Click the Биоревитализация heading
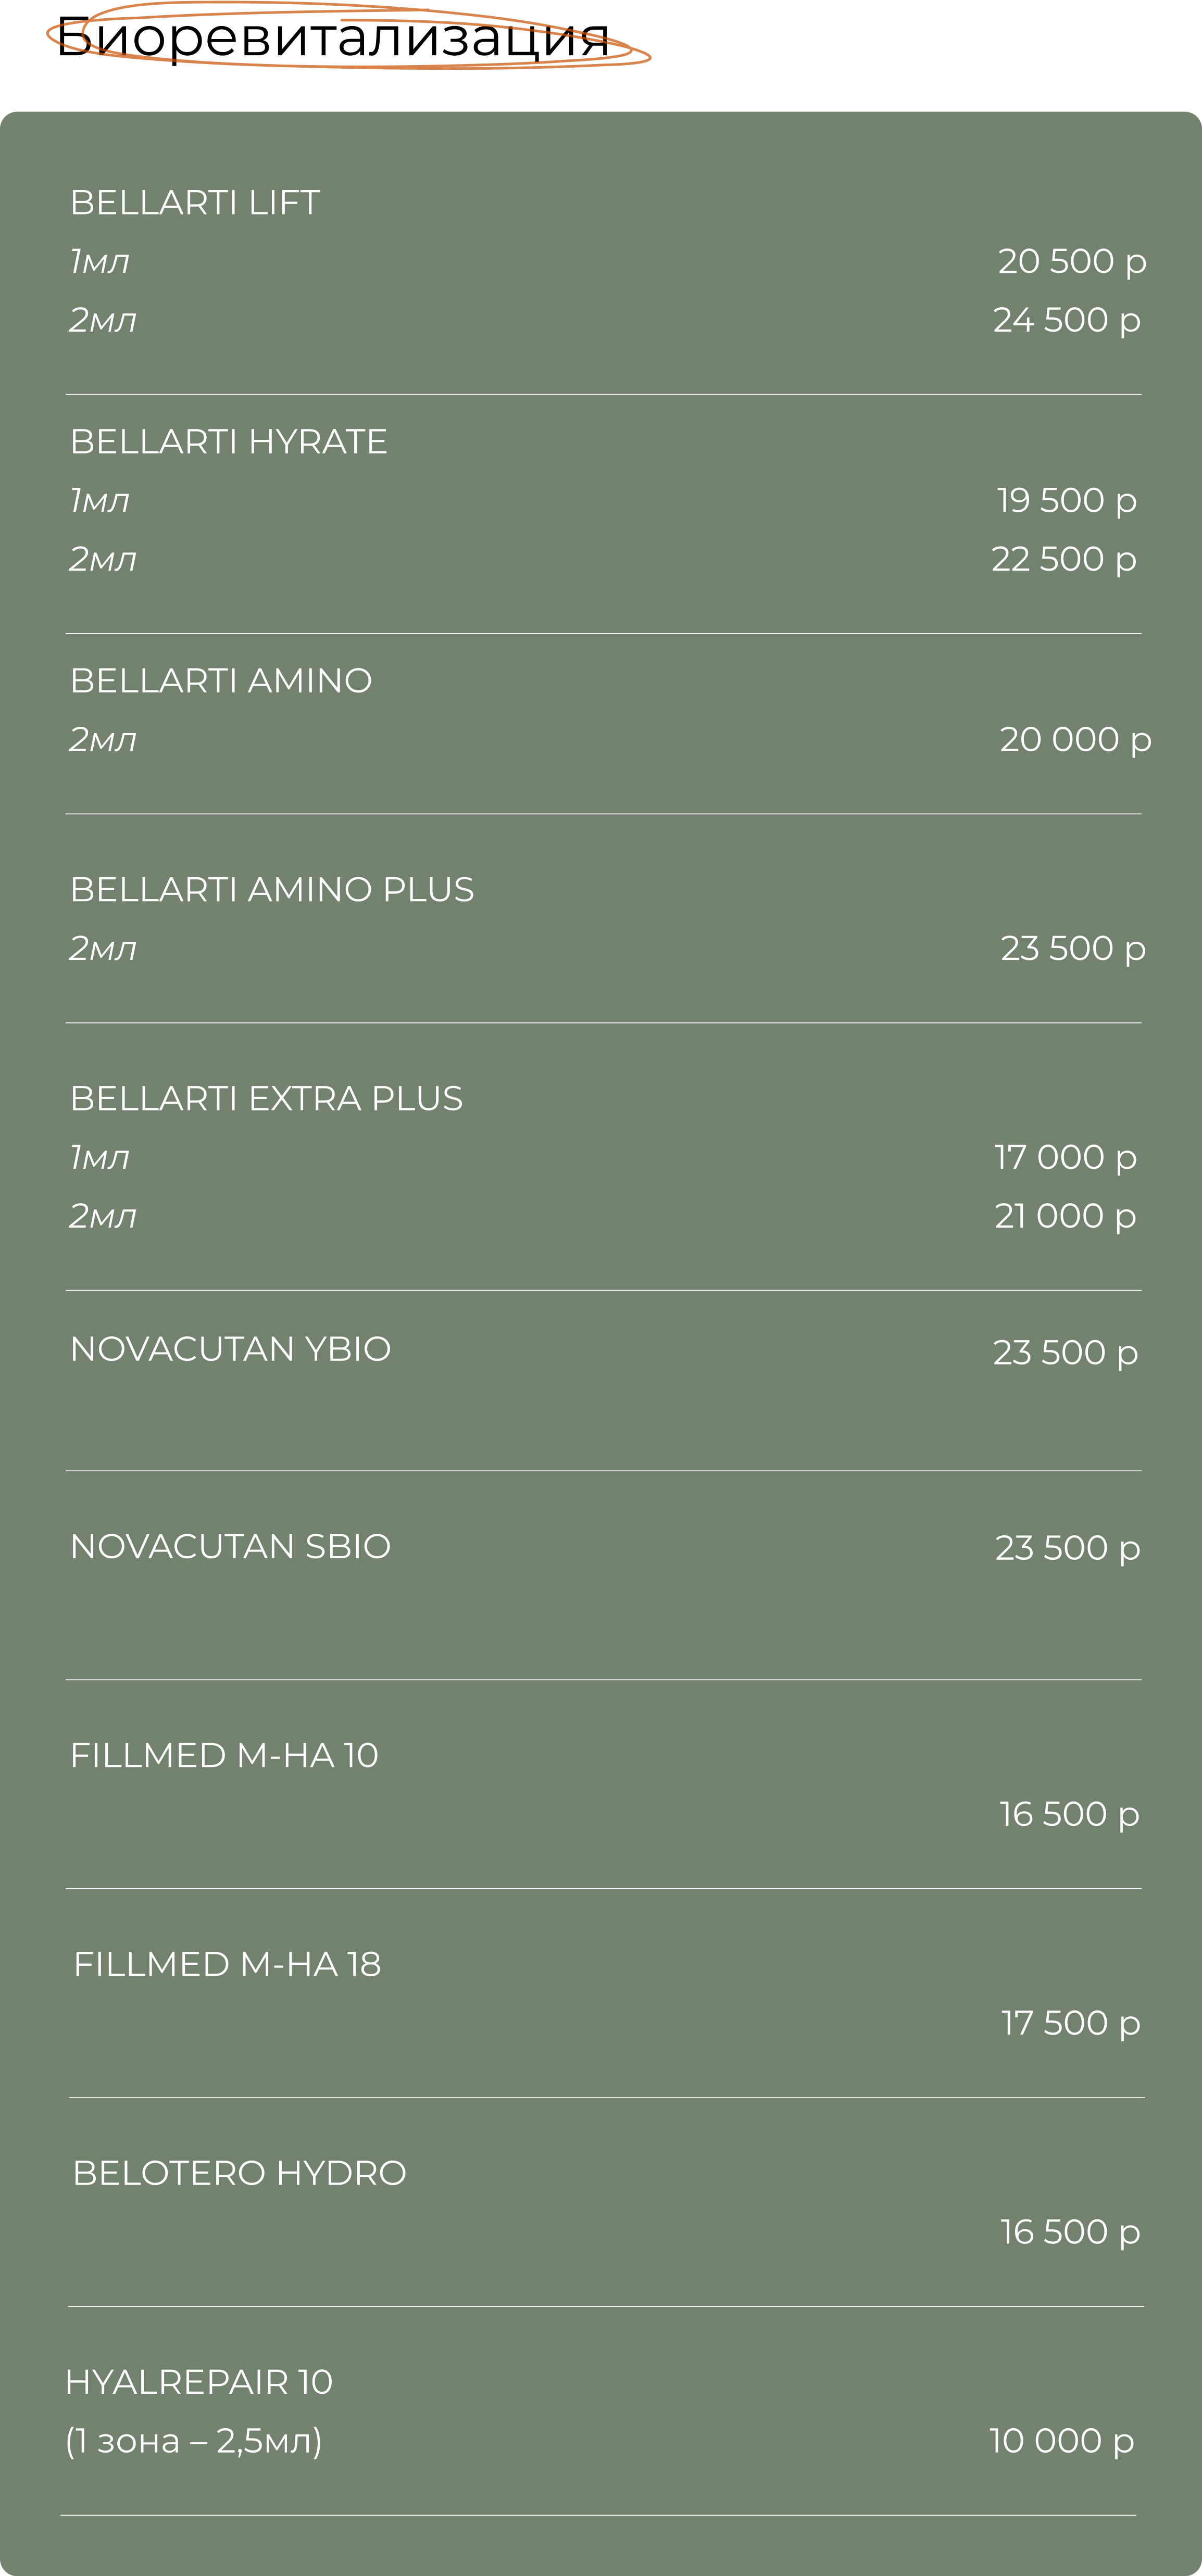Viewport: 1202px width, 2576px height. [332, 38]
